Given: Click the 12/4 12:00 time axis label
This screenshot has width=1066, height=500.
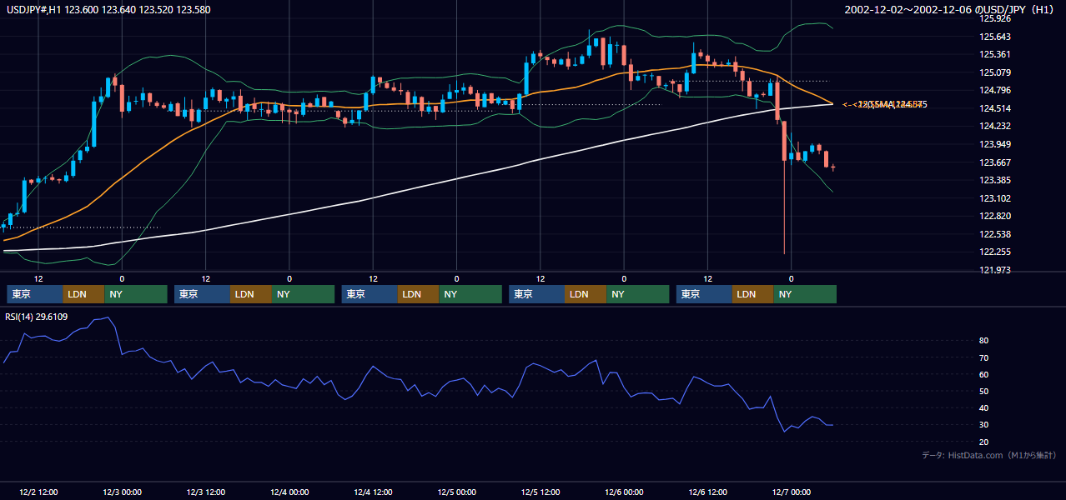Looking at the screenshot, I should pos(374,492).
